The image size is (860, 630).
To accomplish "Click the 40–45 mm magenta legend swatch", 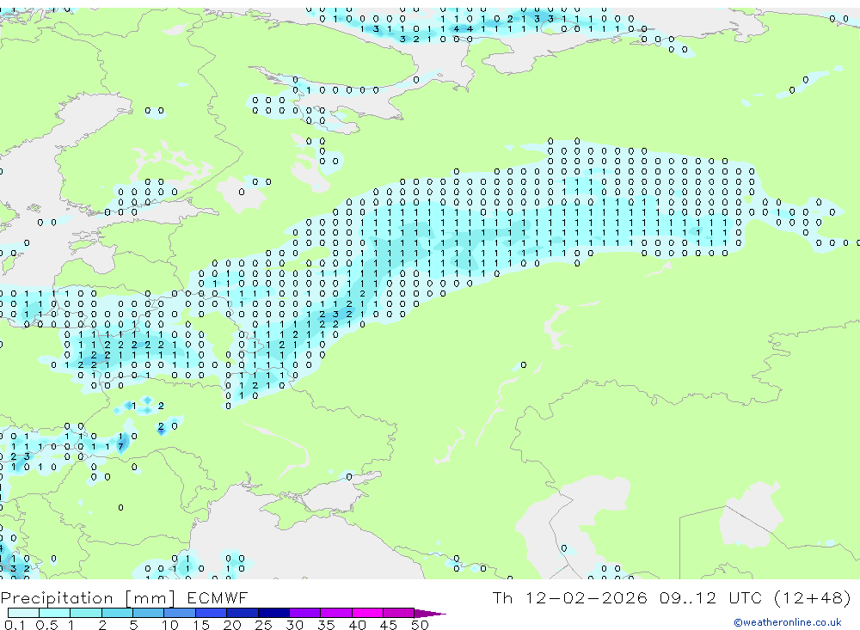I will tap(367, 613).
